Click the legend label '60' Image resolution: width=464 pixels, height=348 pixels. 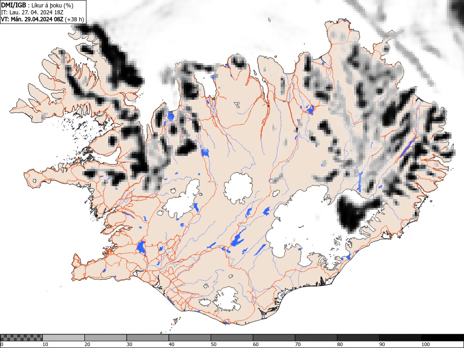(256, 344)
